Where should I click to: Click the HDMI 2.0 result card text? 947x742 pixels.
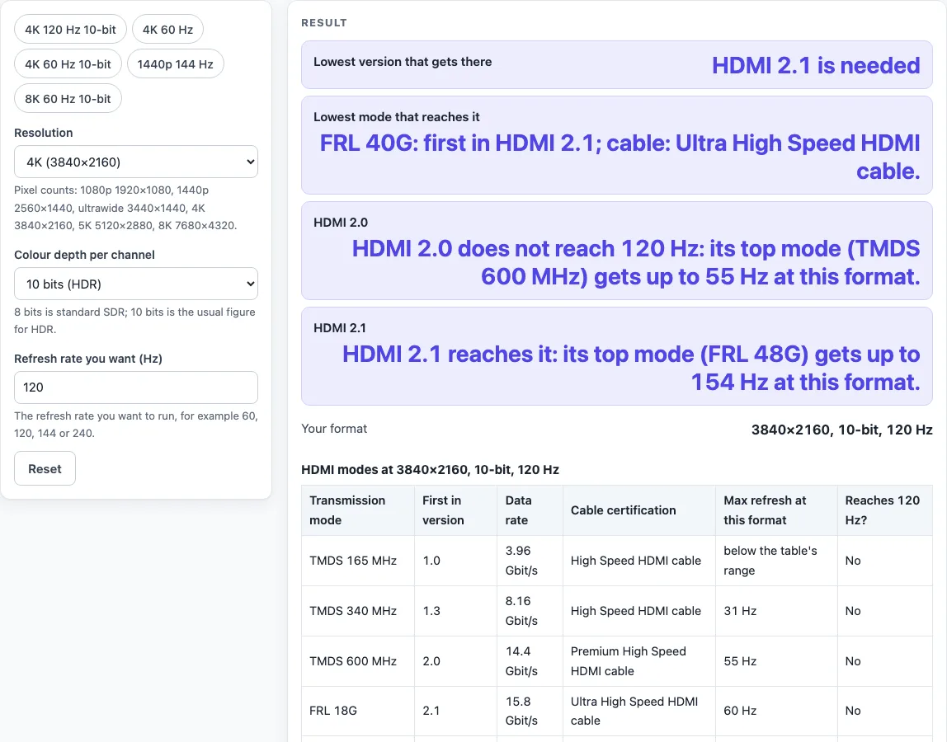[x=636, y=263]
